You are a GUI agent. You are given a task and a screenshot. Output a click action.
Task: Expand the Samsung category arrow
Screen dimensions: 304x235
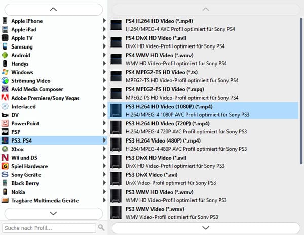(104, 46)
